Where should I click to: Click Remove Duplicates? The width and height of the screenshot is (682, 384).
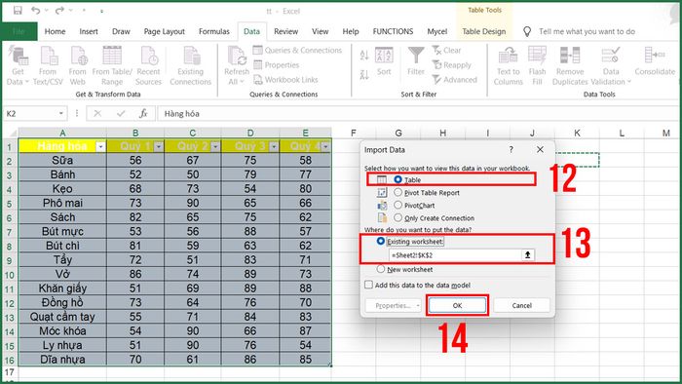570,66
